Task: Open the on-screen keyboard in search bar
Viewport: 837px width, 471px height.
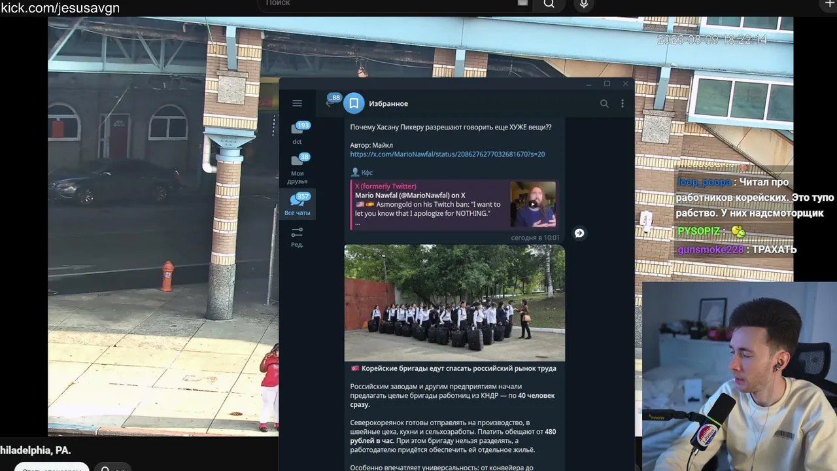Action: pyautogui.click(x=522, y=3)
